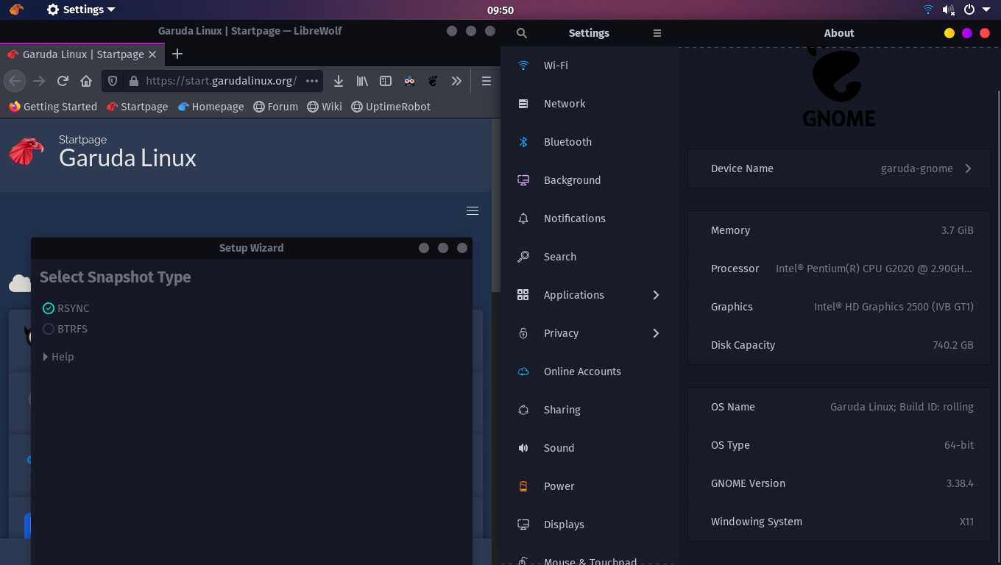This screenshot has height=565, width=1001.
Task: Open page actions three-dot menu in address bar
Action: click(x=312, y=81)
